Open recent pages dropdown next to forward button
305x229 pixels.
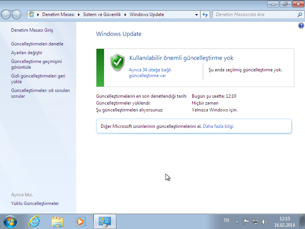tap(24, 15)
